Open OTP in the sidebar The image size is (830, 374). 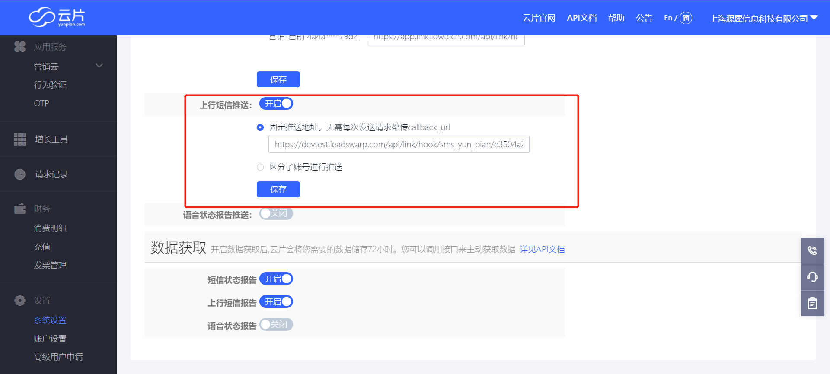(x=41, y=103)
